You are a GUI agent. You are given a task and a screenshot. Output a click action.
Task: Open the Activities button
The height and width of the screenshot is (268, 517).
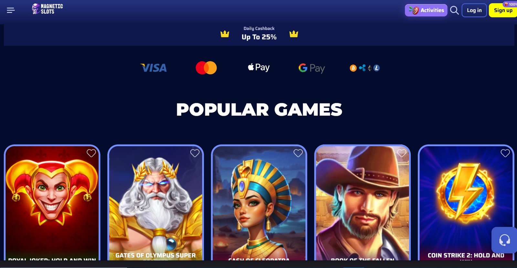point(426,10)
